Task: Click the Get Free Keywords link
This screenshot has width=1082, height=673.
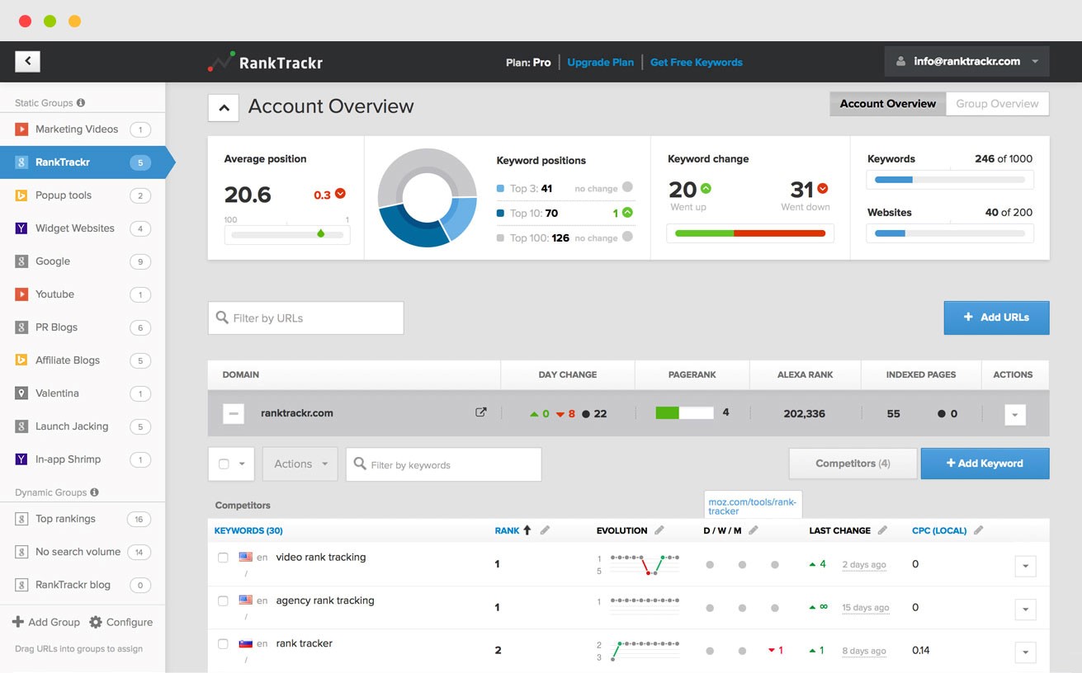Action: (x=696, y=62)
